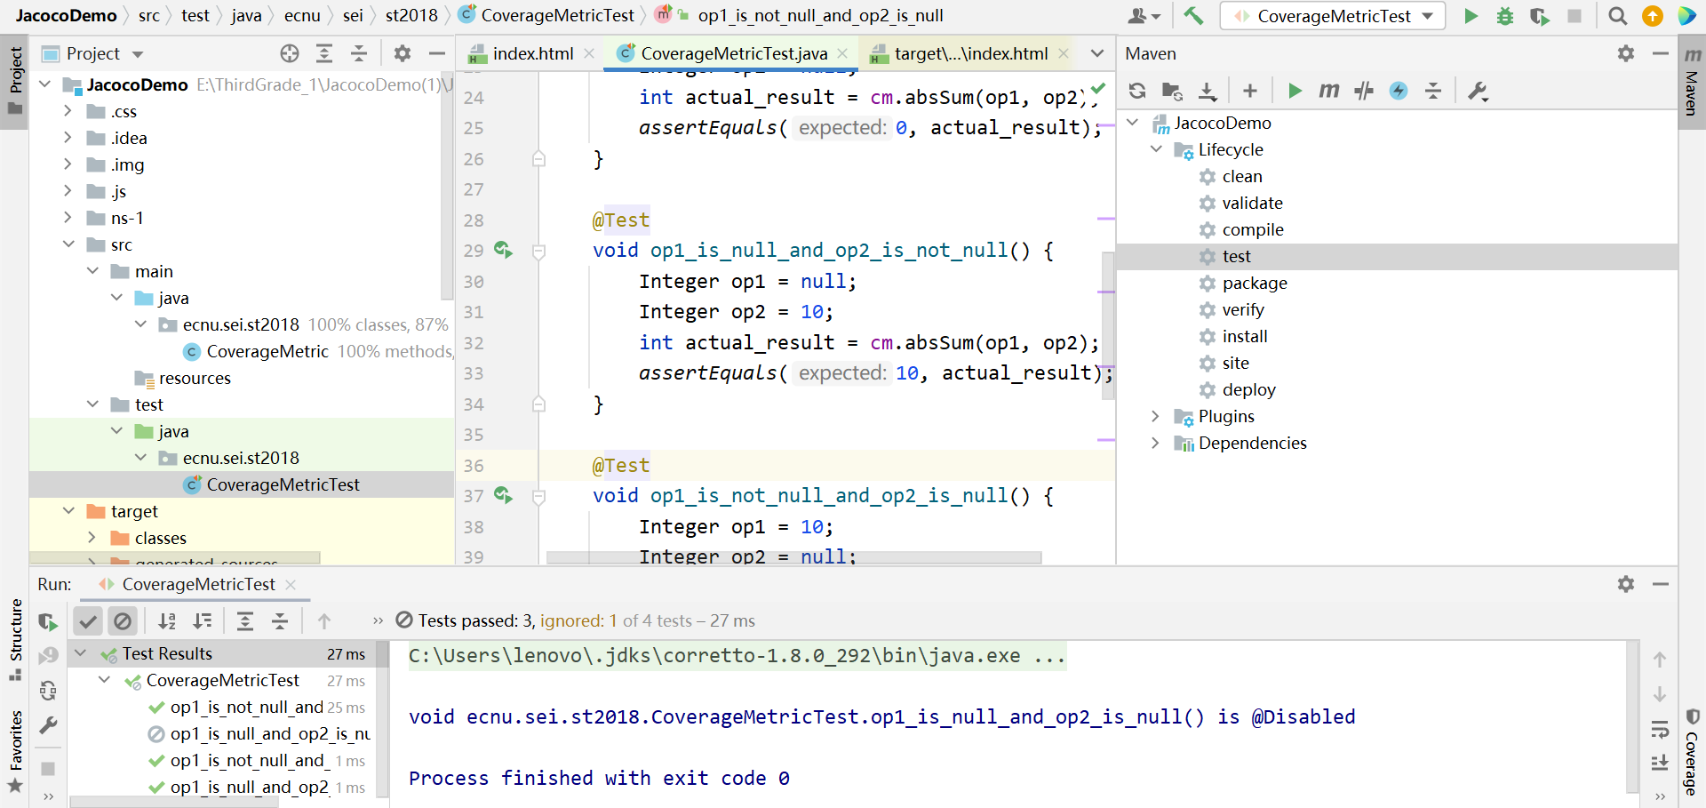This screenshot has height=808, width=1706.
Task: Select Maven lifecycle goal install
Action: (x=1245, y=336)
